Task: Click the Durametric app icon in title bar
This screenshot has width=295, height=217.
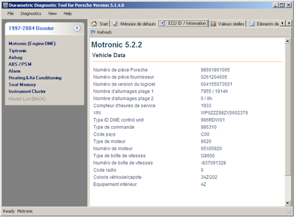Action: pyautogui.click(x=6, y=5)
